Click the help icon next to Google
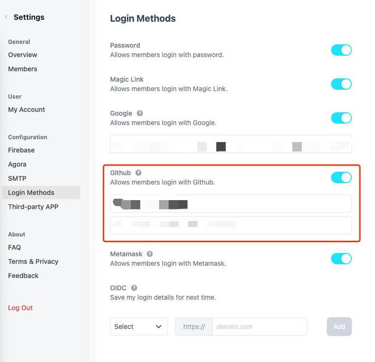Screen dimensions: 375x362 tap(140, 113)
